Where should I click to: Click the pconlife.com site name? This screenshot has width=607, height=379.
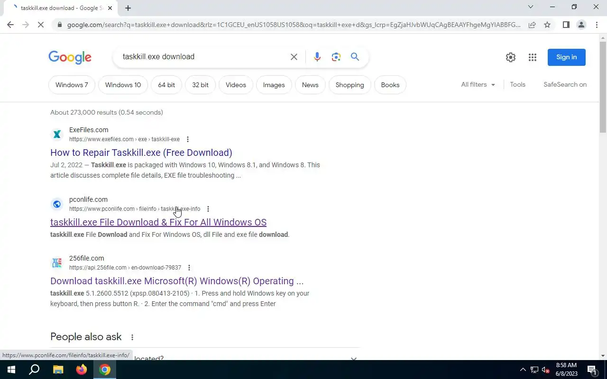pos(88,199)
